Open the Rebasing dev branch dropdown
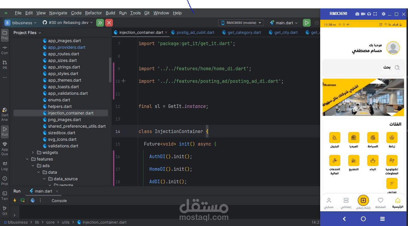Viewport: 408px width, 226px height. (x=68, y=23)
